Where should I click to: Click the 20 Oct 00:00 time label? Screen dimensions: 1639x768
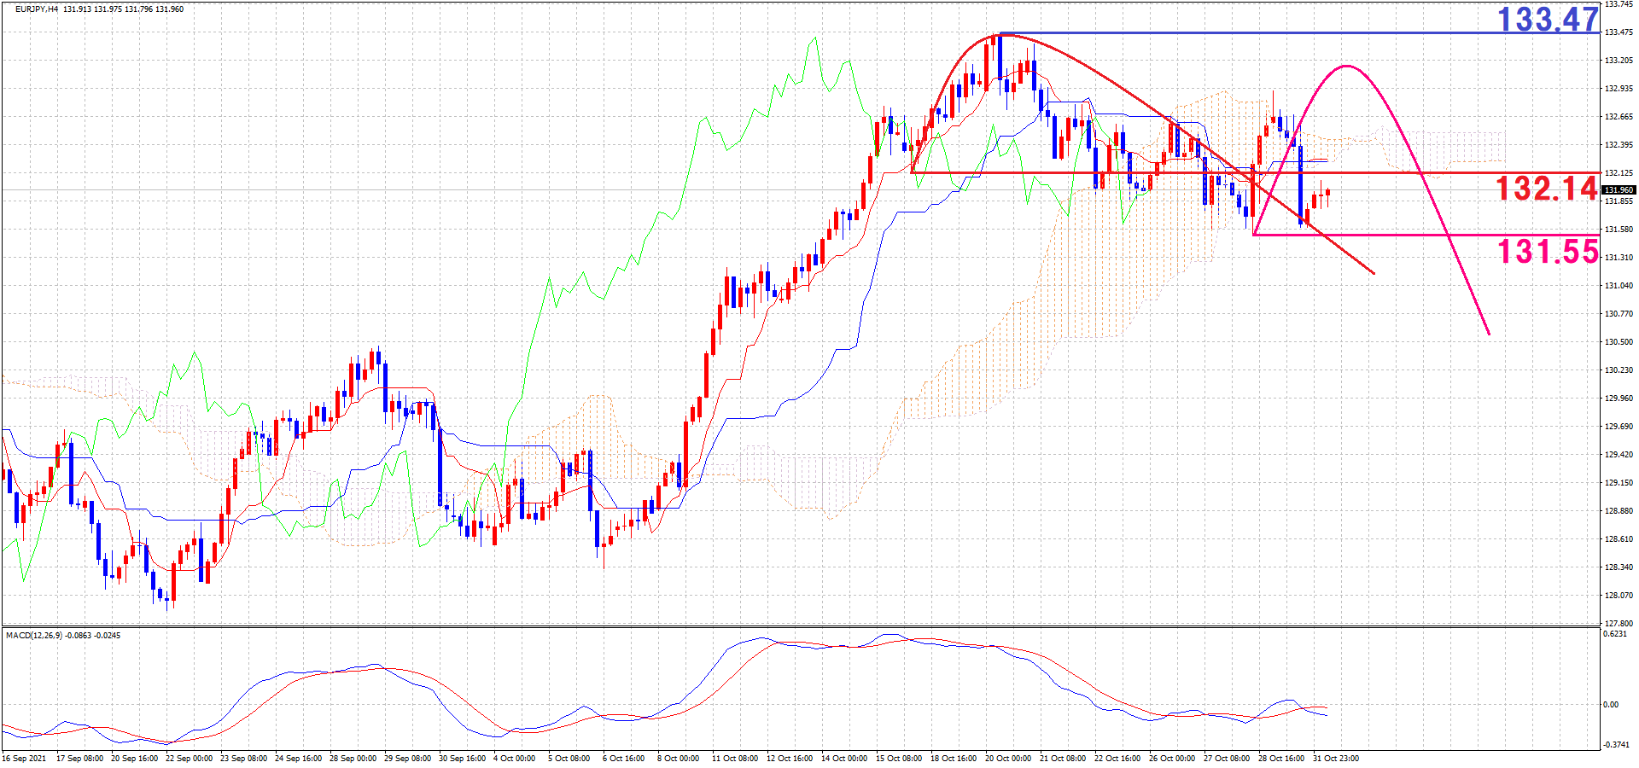(x=1008, y=759)
